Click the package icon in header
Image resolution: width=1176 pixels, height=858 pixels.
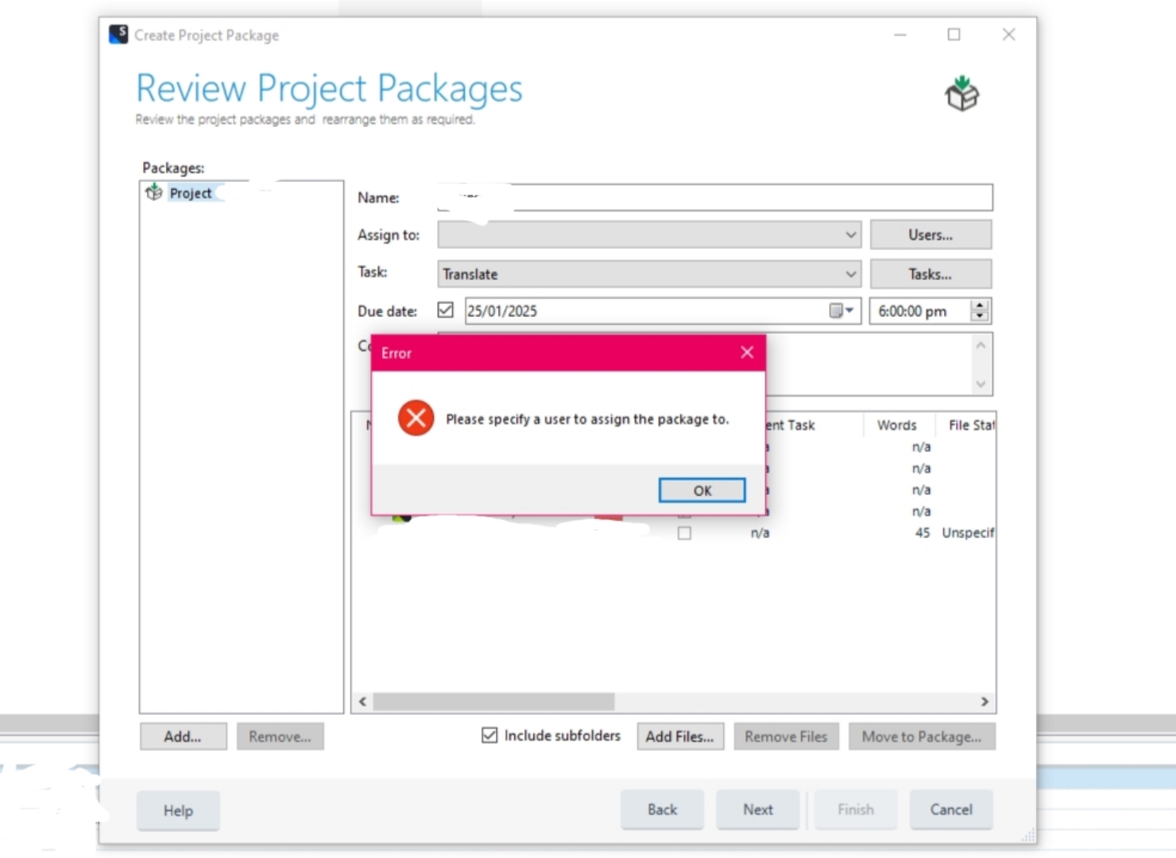[x=961, y=94]
